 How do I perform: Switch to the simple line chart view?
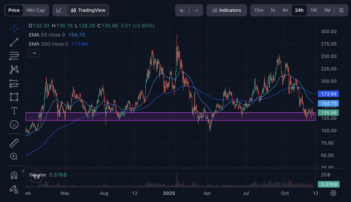click(59, 10)
